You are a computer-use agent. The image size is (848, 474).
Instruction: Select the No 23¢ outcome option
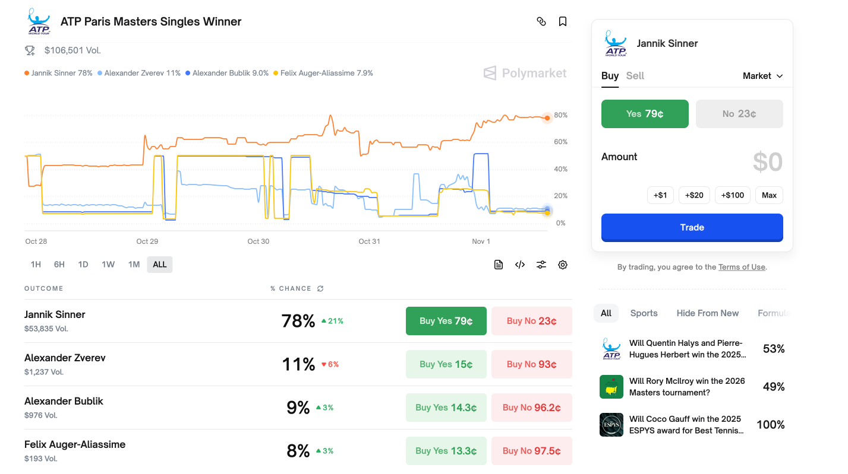click(739, 114)
